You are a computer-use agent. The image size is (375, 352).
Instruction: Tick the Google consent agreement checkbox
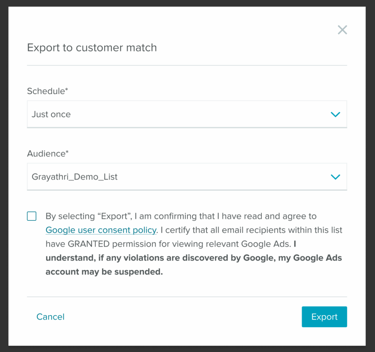32,216
